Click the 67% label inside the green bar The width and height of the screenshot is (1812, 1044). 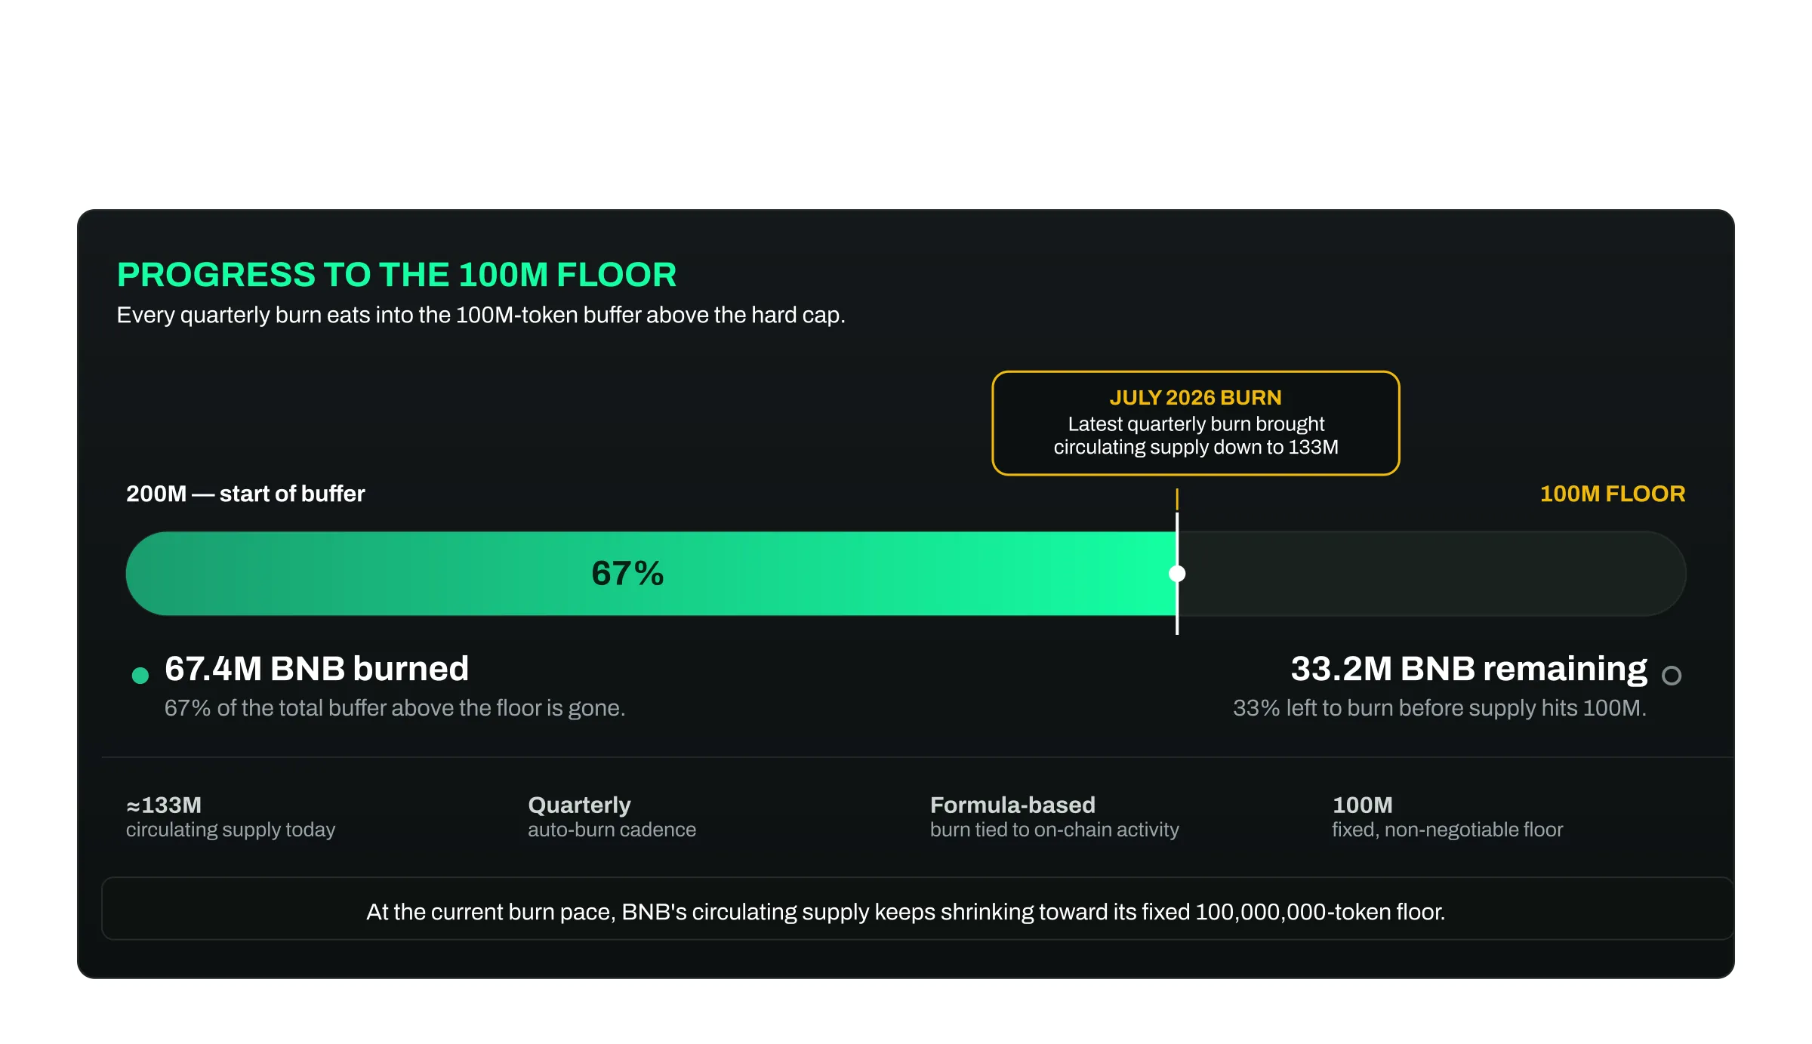[x=627, y=574]
